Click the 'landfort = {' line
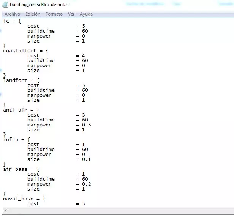 click(21, 80)
